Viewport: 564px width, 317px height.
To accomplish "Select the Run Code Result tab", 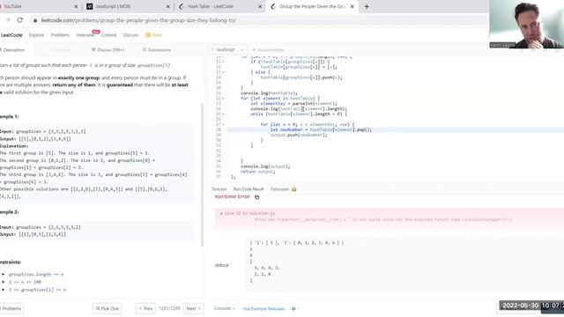I will [x=249, y=189].
